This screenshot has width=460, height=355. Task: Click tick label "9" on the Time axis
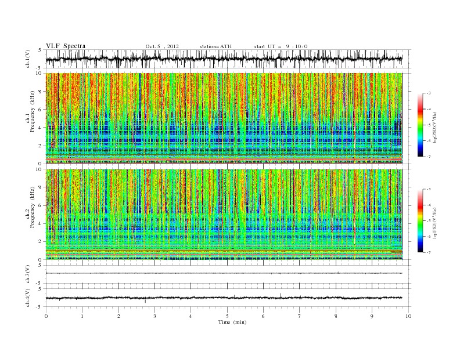(372, 316)
